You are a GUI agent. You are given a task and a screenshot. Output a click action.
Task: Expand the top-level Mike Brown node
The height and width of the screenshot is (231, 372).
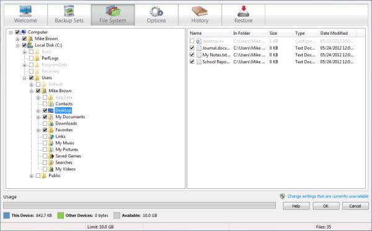point(17,39)
